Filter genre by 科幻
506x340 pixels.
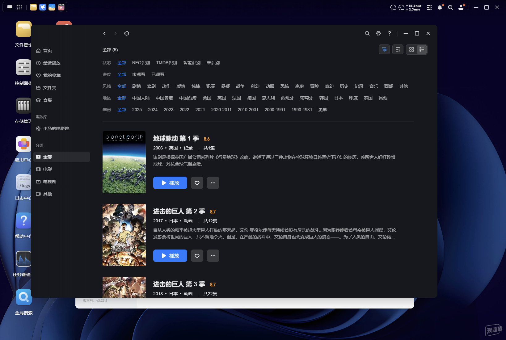pyautogui.click(x=255, y=86)
